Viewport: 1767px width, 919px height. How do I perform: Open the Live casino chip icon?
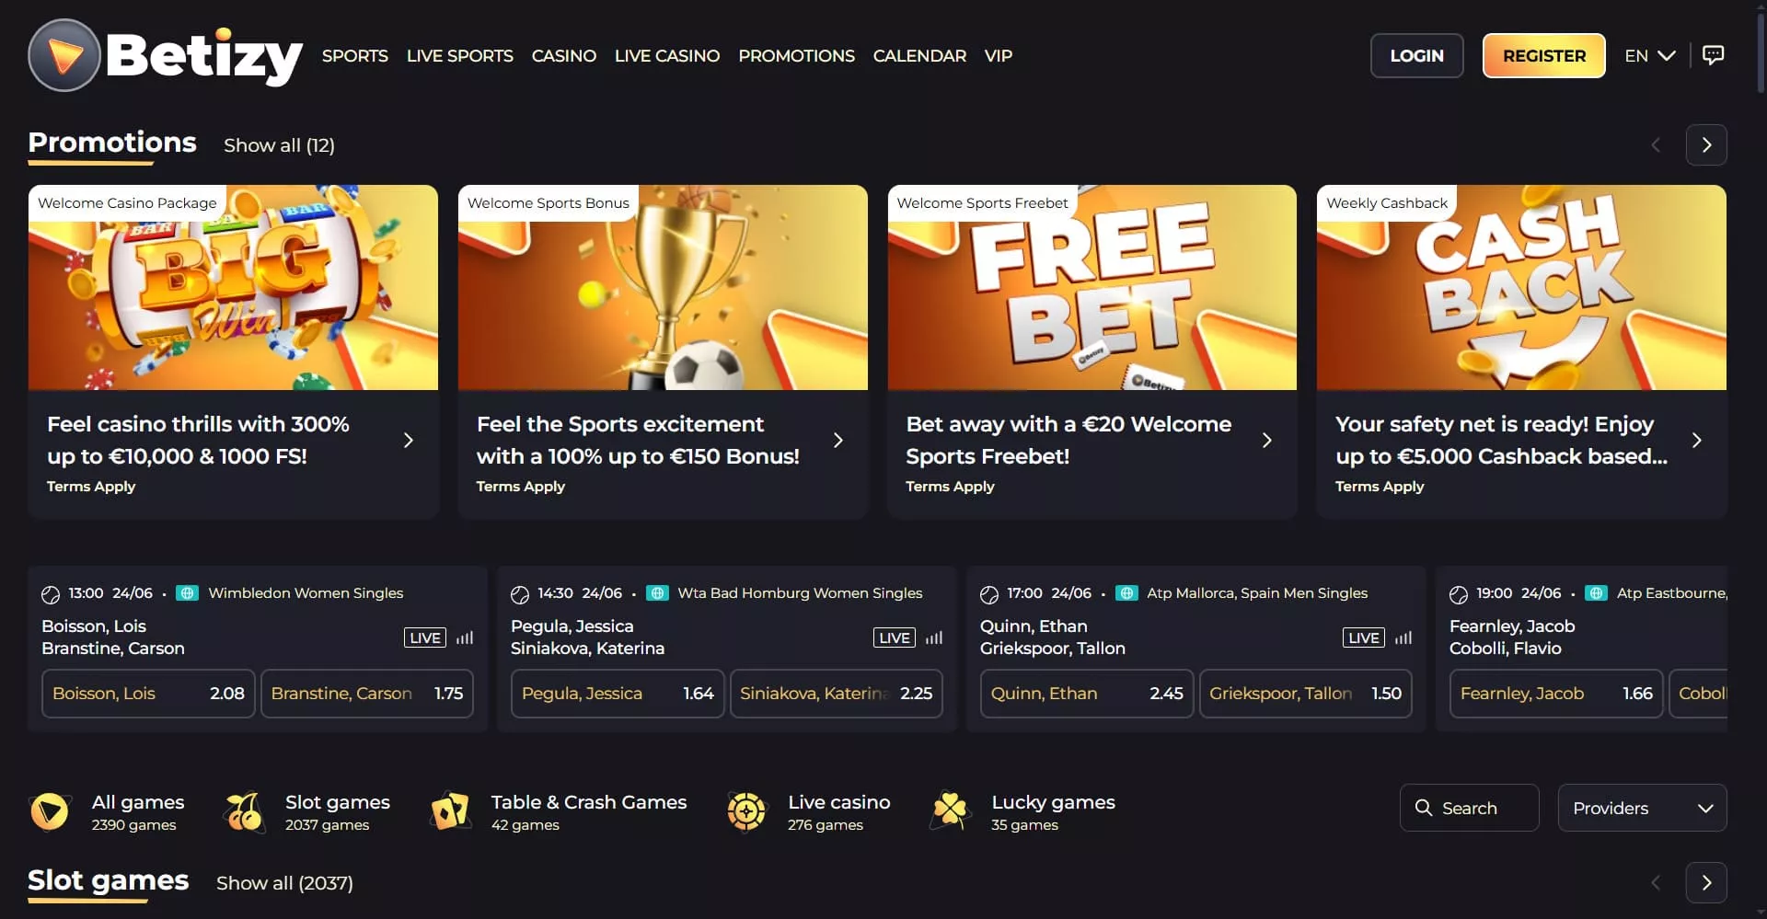click(x=746, y=811)
